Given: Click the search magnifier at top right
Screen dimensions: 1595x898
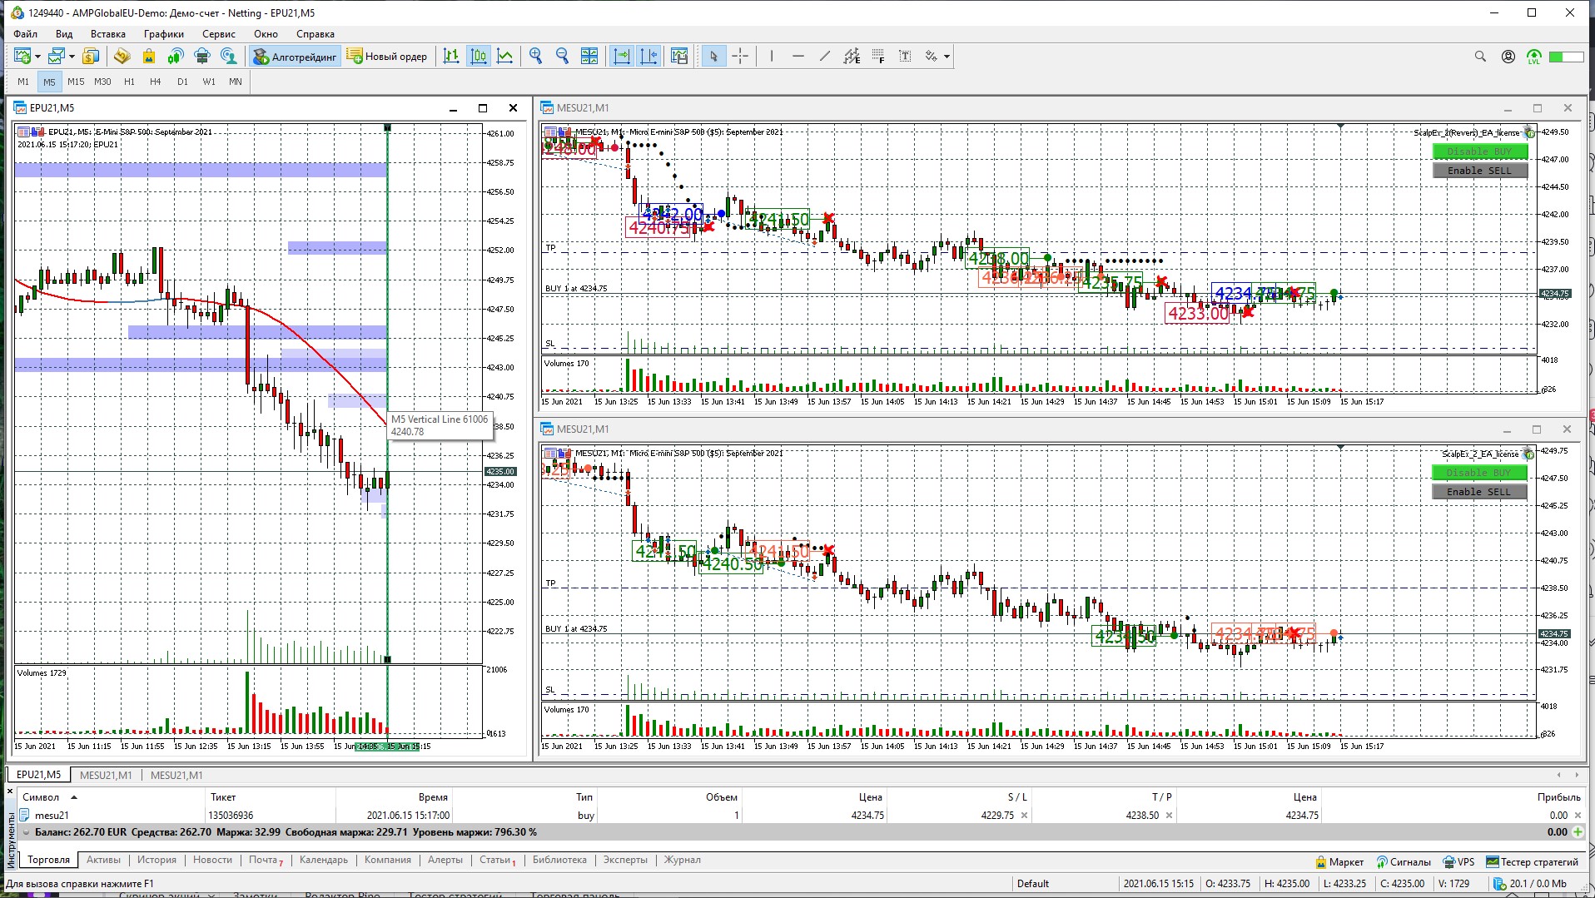Looking at the screenshot, I should pyautogui.click(x=1479, y=57).
